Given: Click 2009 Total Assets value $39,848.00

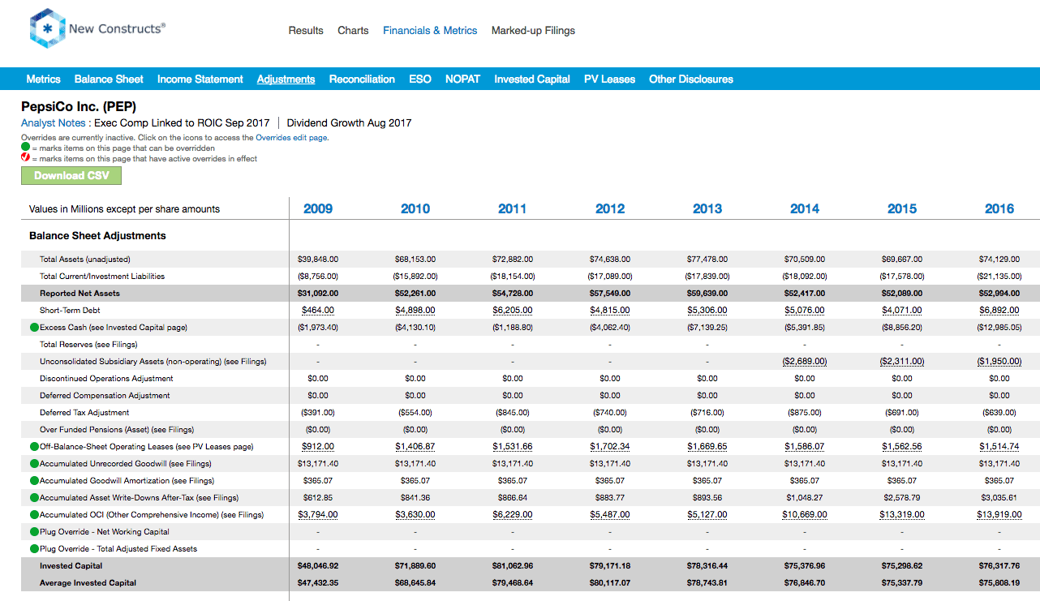Looking at the screenshot, I should 318,260.
